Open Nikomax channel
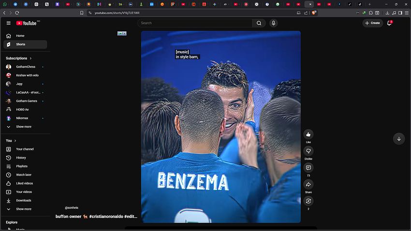The width and height of the screenshot is (411, 231). [x=25, y=118]
